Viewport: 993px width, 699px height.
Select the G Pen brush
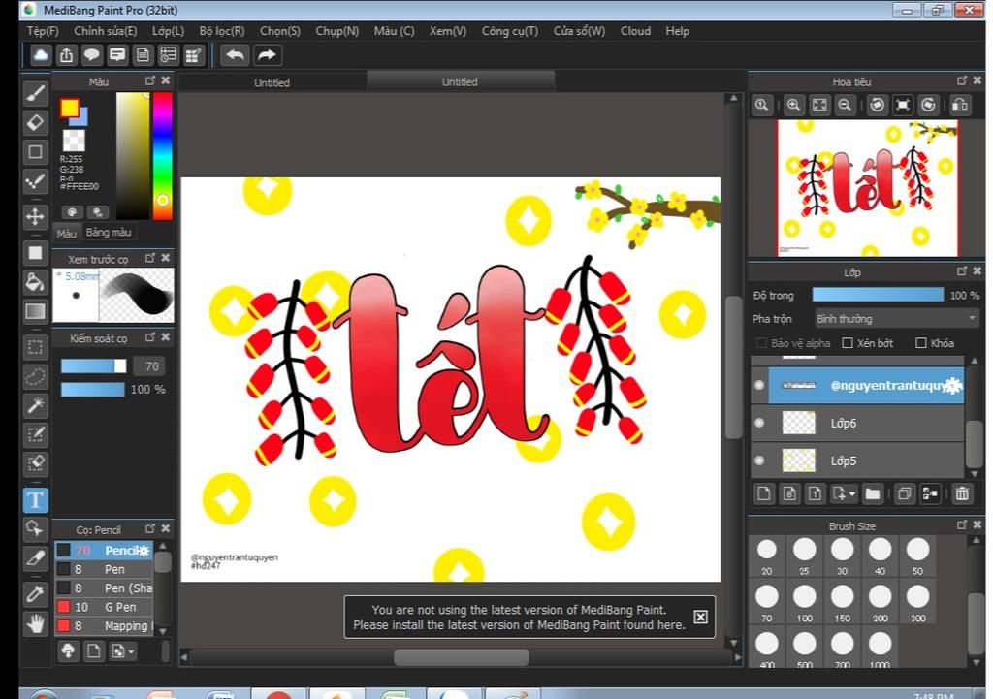tap(105, 607)
